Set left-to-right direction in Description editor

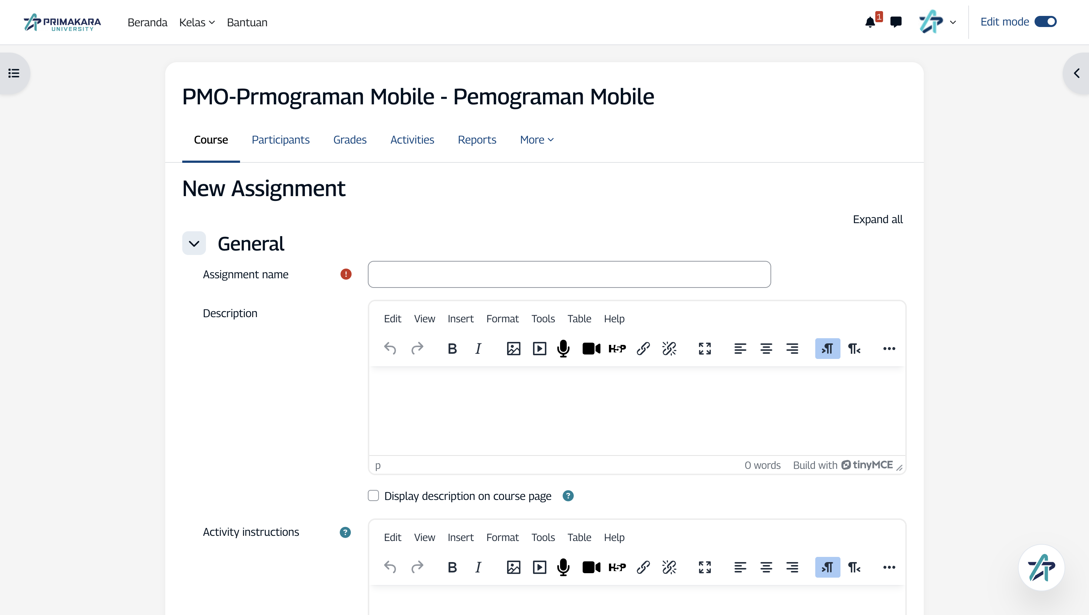point(827,349)
